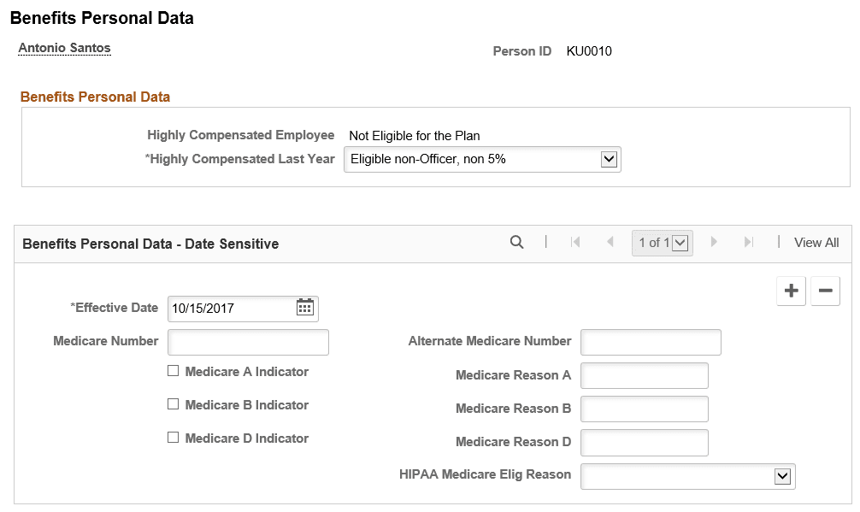Click the Alternate Medicare Number field
Viewport: 860px width, 512px height.
(x=651, y=342)
